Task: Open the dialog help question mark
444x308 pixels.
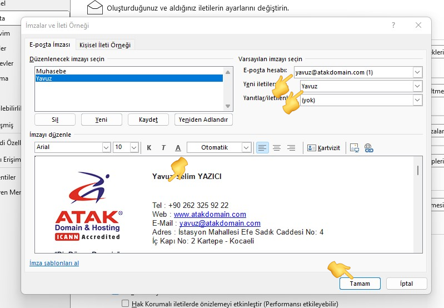Action: click(x=393, y=25)
